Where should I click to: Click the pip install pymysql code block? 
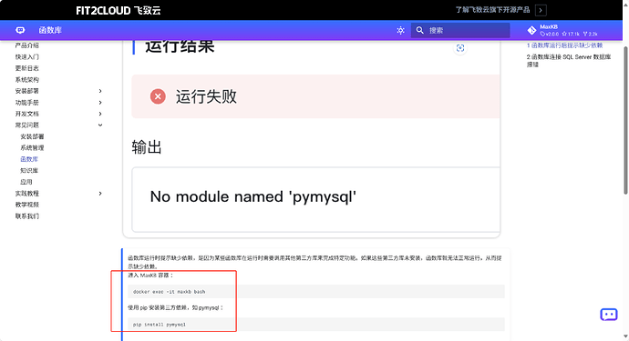point(316,325)
